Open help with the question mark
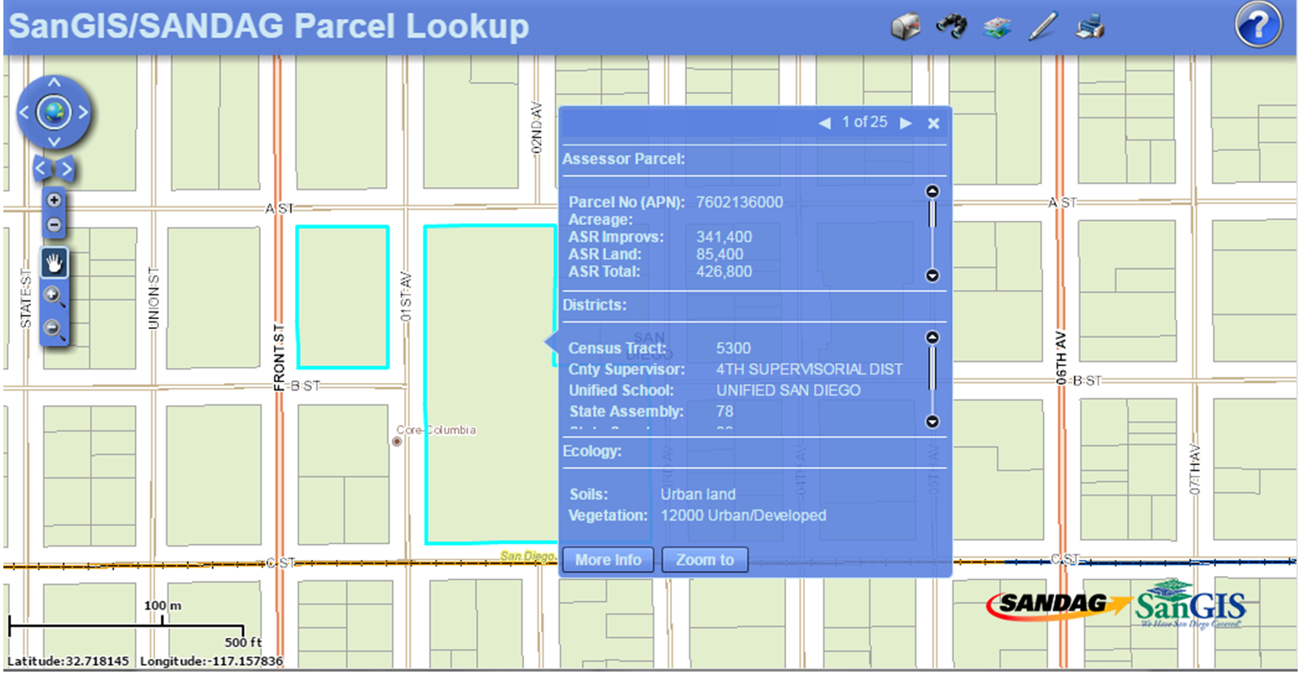The width and height of the screenshot is (1301, 675). pyautogui.click(x=1257, y=26)
